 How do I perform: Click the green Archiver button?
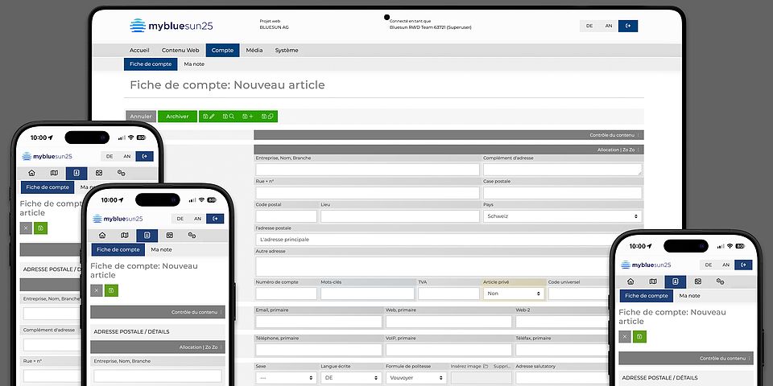[x=177, y=116]
